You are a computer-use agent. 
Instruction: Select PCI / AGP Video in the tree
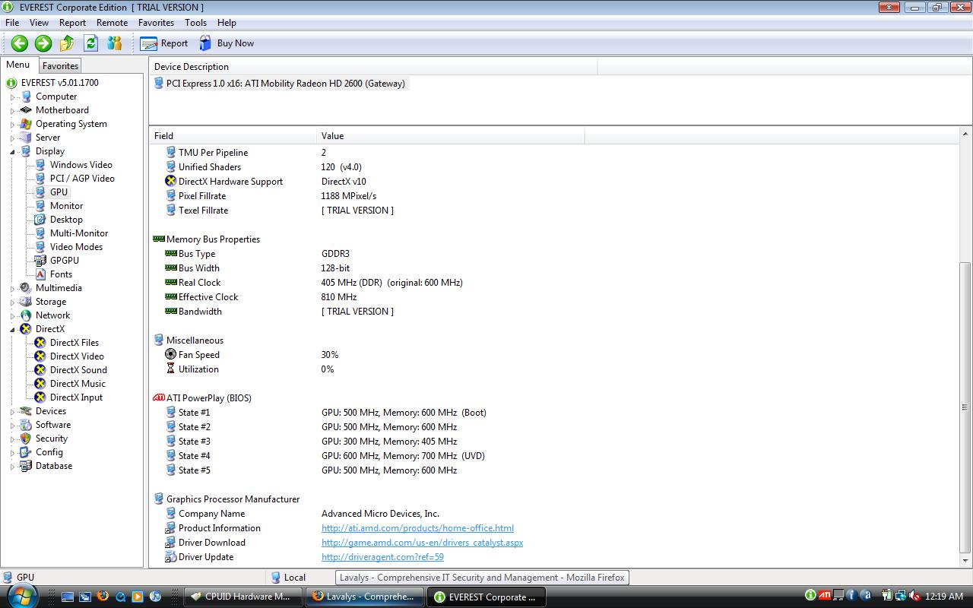[x=82, y=179]
